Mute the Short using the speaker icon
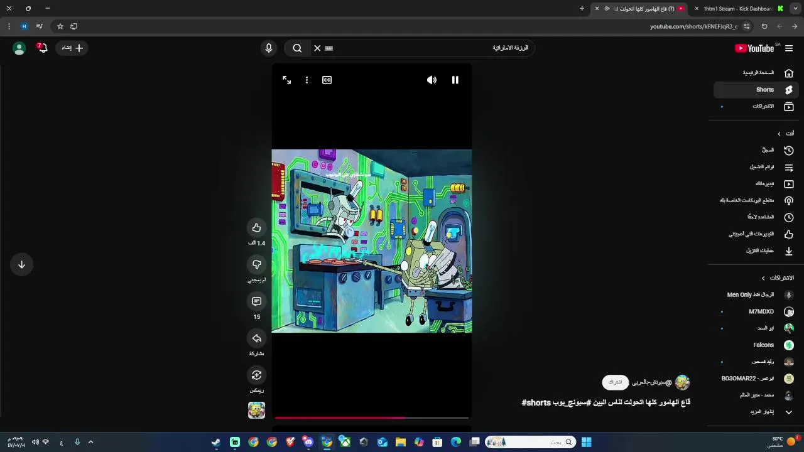 [x=432, y=80]
